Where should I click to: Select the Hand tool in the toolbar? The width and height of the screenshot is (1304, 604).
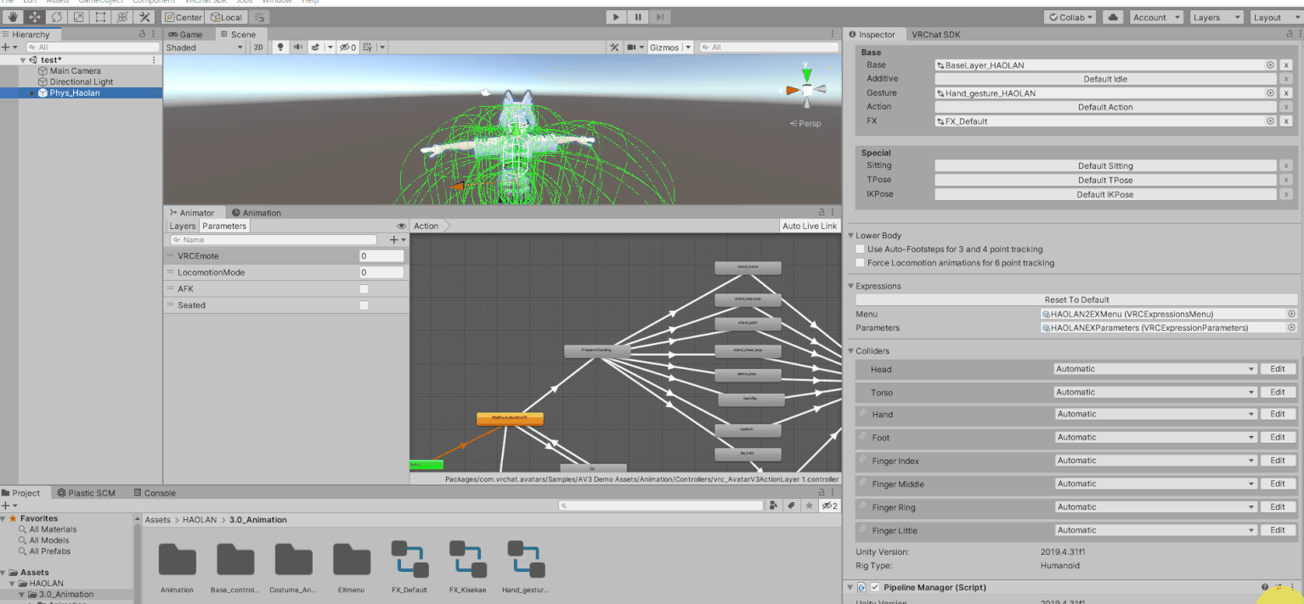(x=13, y=17)
